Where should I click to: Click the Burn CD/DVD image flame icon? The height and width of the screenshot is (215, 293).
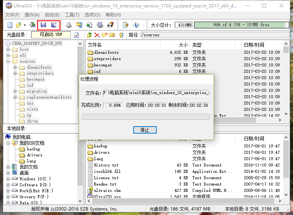pyautogui.click(x=110, y=25)
